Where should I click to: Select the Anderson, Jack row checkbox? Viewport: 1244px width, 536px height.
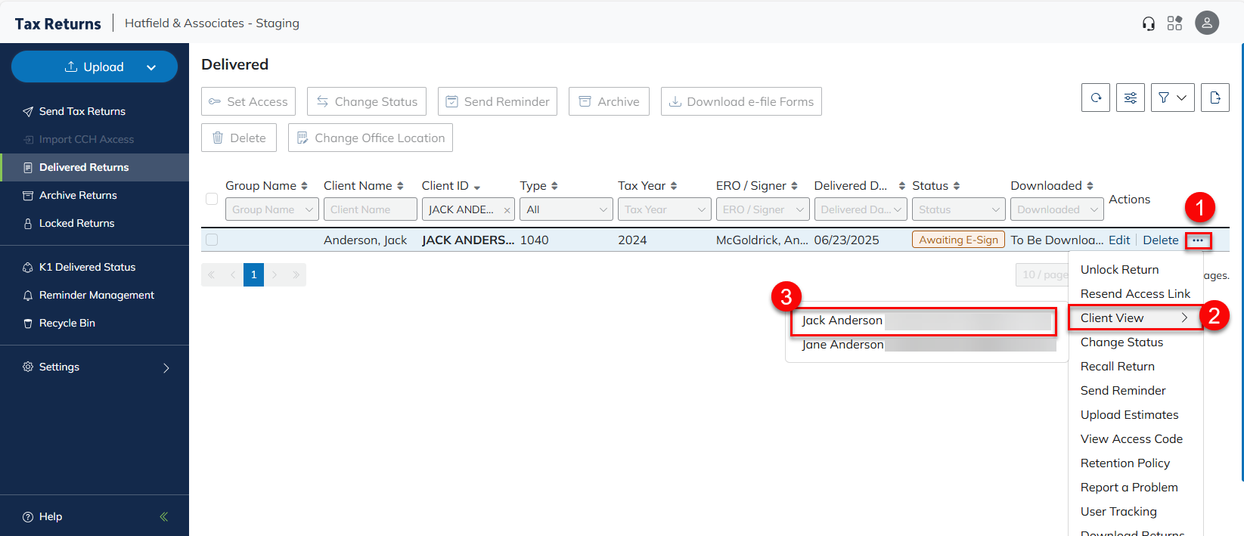click(x=212, y=240)
